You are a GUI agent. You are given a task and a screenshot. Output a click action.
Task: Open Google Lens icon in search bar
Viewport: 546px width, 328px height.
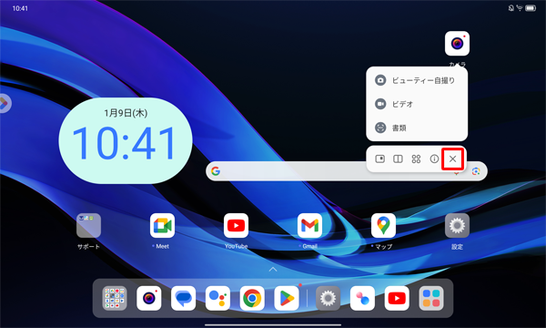pyautogui.click(x=476, y=171)
